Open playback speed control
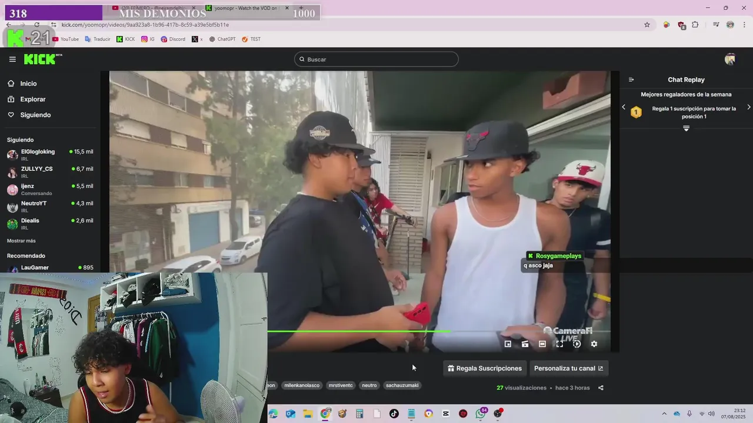This screenshot has height=423, width=753. [x=577, y=344]
